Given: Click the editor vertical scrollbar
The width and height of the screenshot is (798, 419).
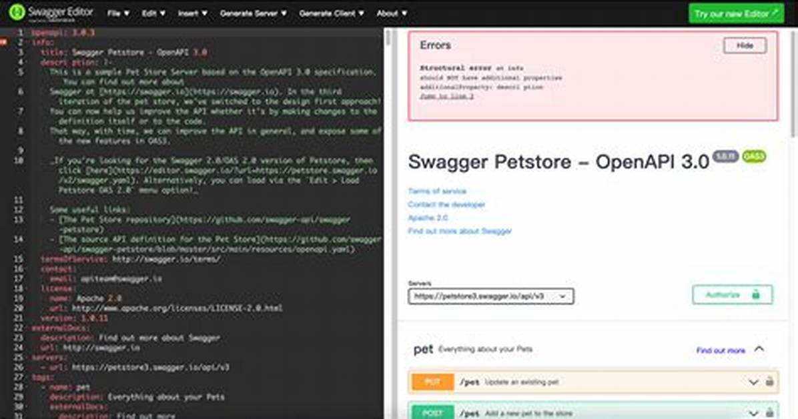Looking at the screenshot, I should point(388,38).
